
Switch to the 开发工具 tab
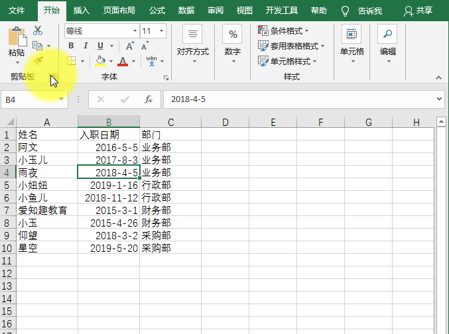[282, 11]
